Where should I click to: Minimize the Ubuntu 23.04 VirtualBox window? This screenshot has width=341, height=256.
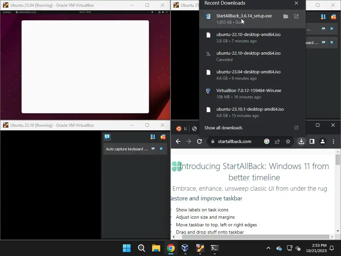click(132, 5)
